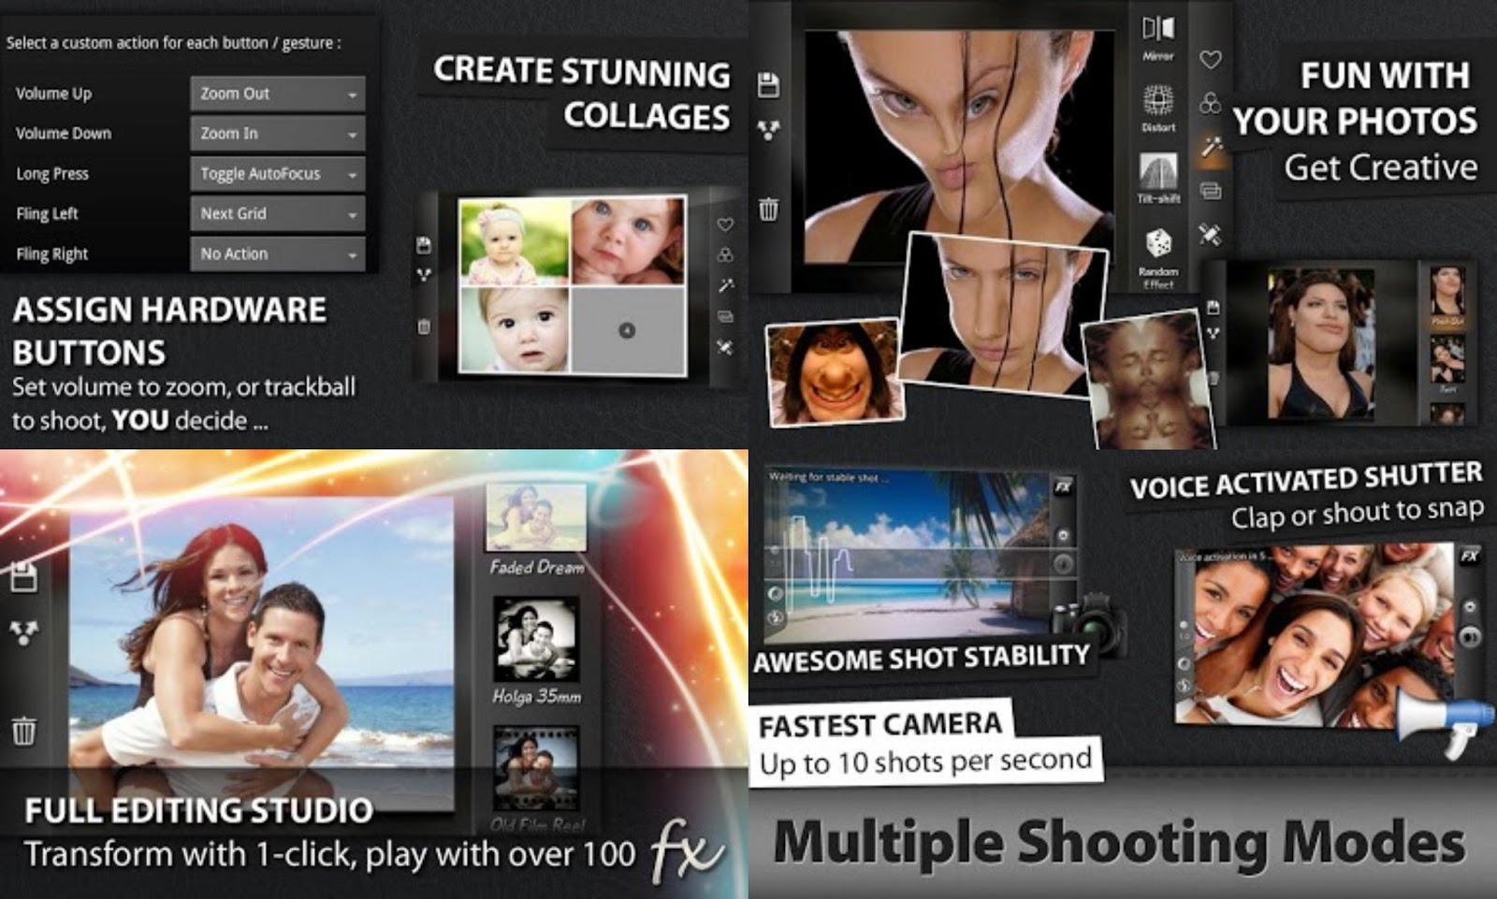Pick the Faded Dream effect thumbnail
Image resolution: width=1497 pixels, height=899 pixels.
(535, 517)
